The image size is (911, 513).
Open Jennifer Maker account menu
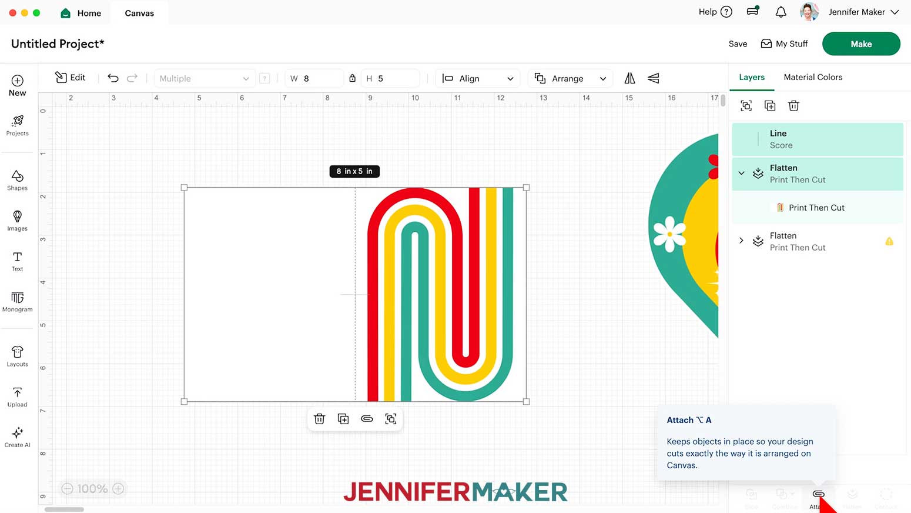pyautogui.click(x=863, y=12)
